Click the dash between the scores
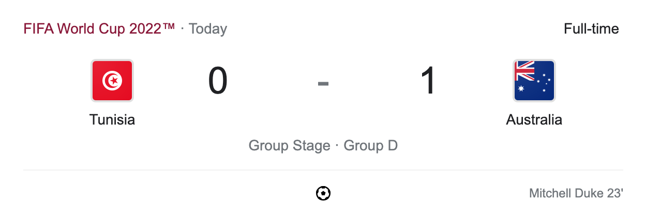Screen dimensions: 645x215 coord(323,83)
